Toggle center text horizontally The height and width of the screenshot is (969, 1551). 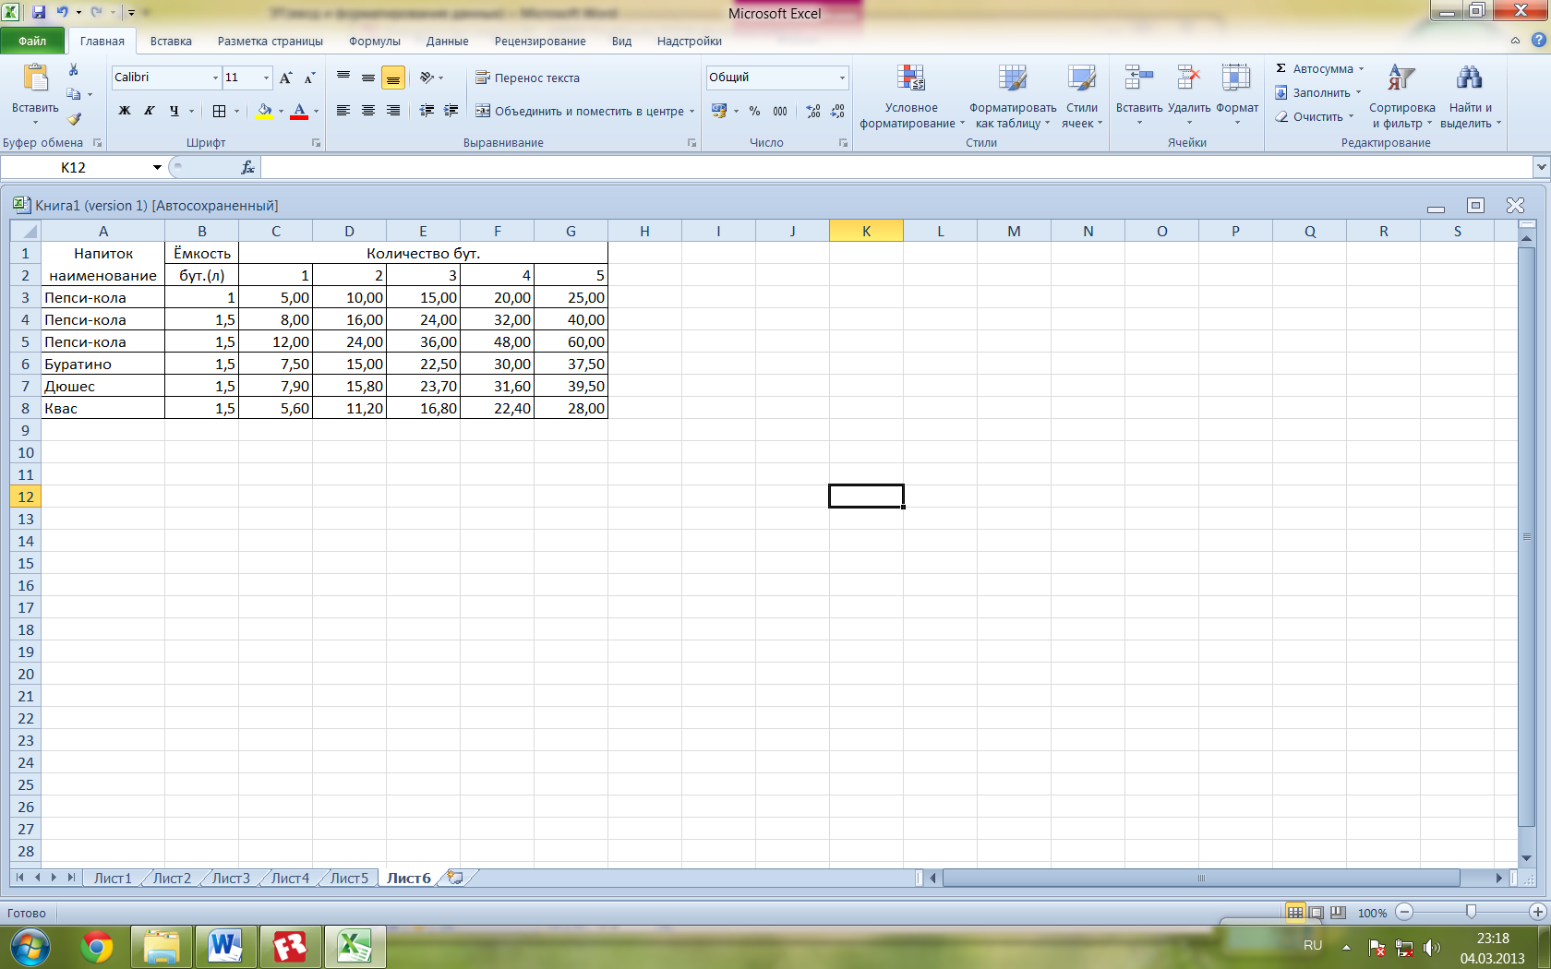(368, 111)
